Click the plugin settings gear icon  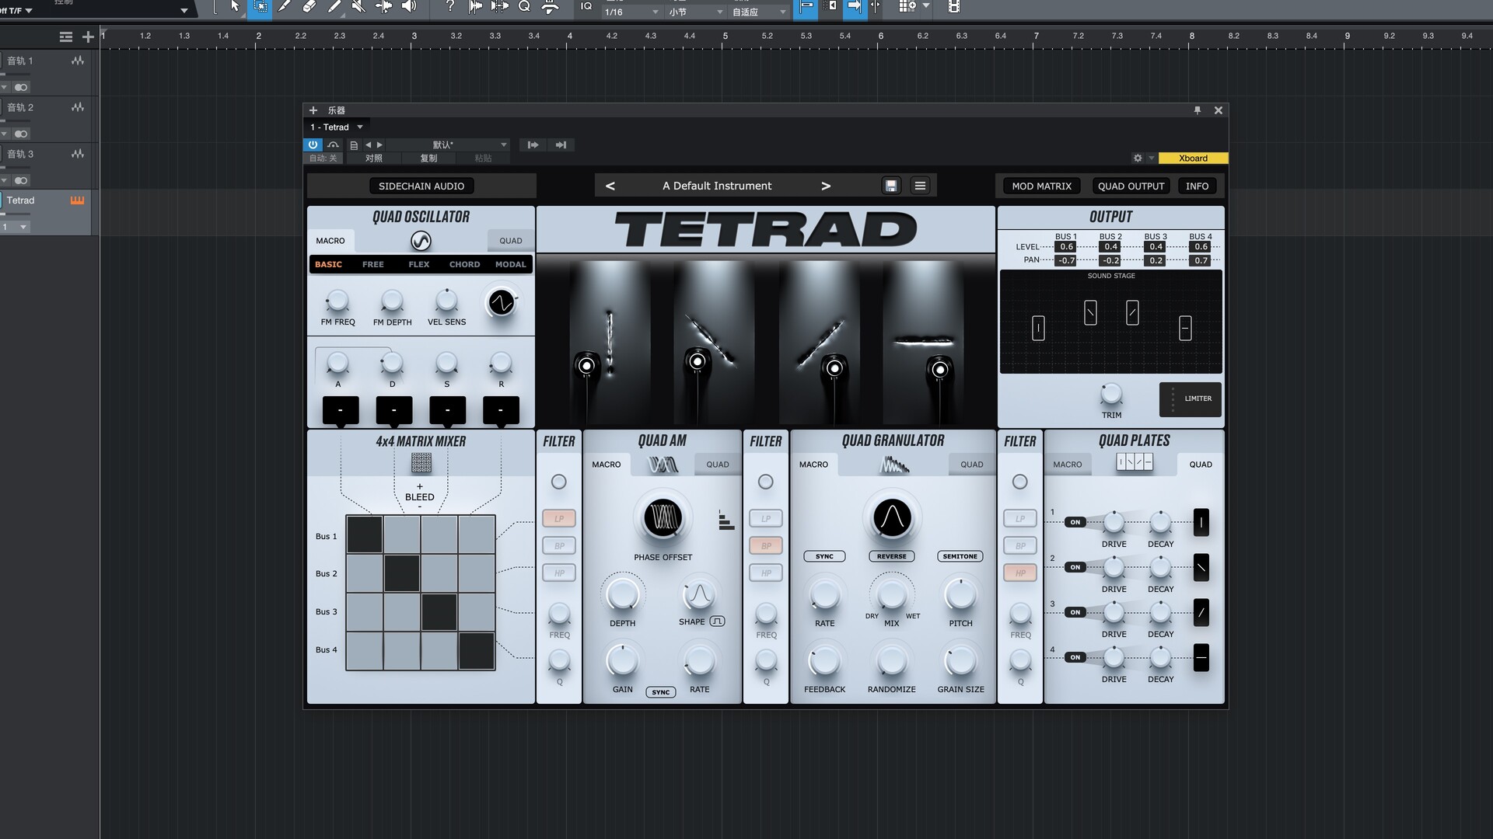[x=1138, y=158]
